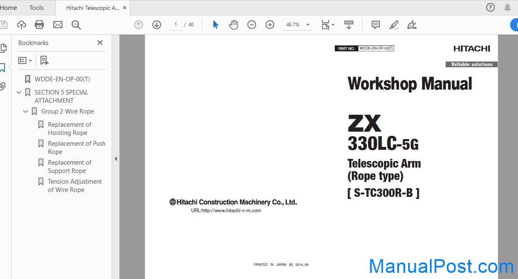Image resolution: width=518 pixels, height=279 pixels.
Task: Open Tension Adjustment of Wire Rope bookmark
Action: (x=75, y=185)
